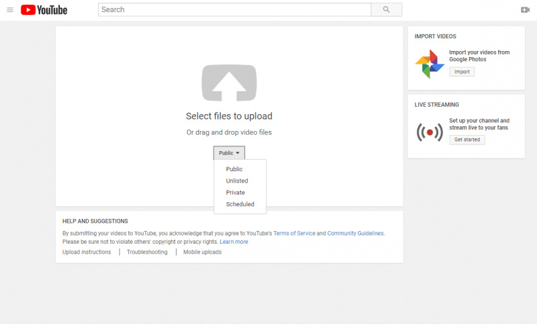This screenshot has width=537, height=331.
Task: Choose Private from the privacy menu
Action: tap(236, 192)
